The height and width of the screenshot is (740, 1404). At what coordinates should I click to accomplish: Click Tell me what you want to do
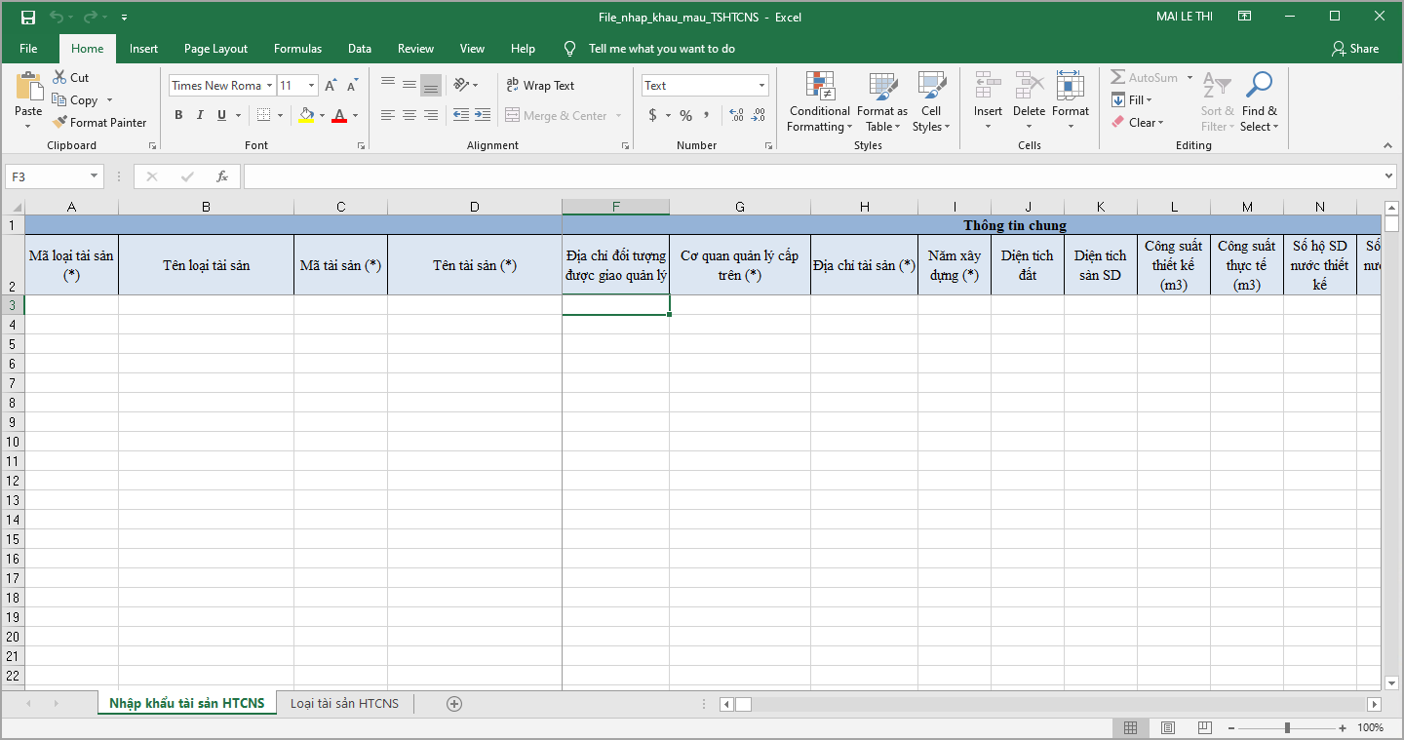[661, 49]
